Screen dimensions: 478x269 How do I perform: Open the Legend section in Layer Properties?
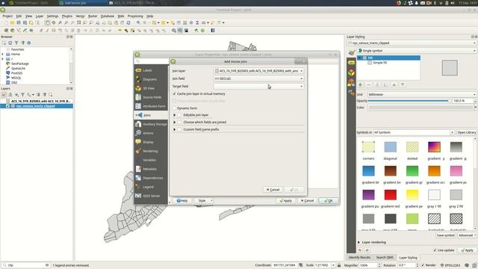(x=151, y=187)
